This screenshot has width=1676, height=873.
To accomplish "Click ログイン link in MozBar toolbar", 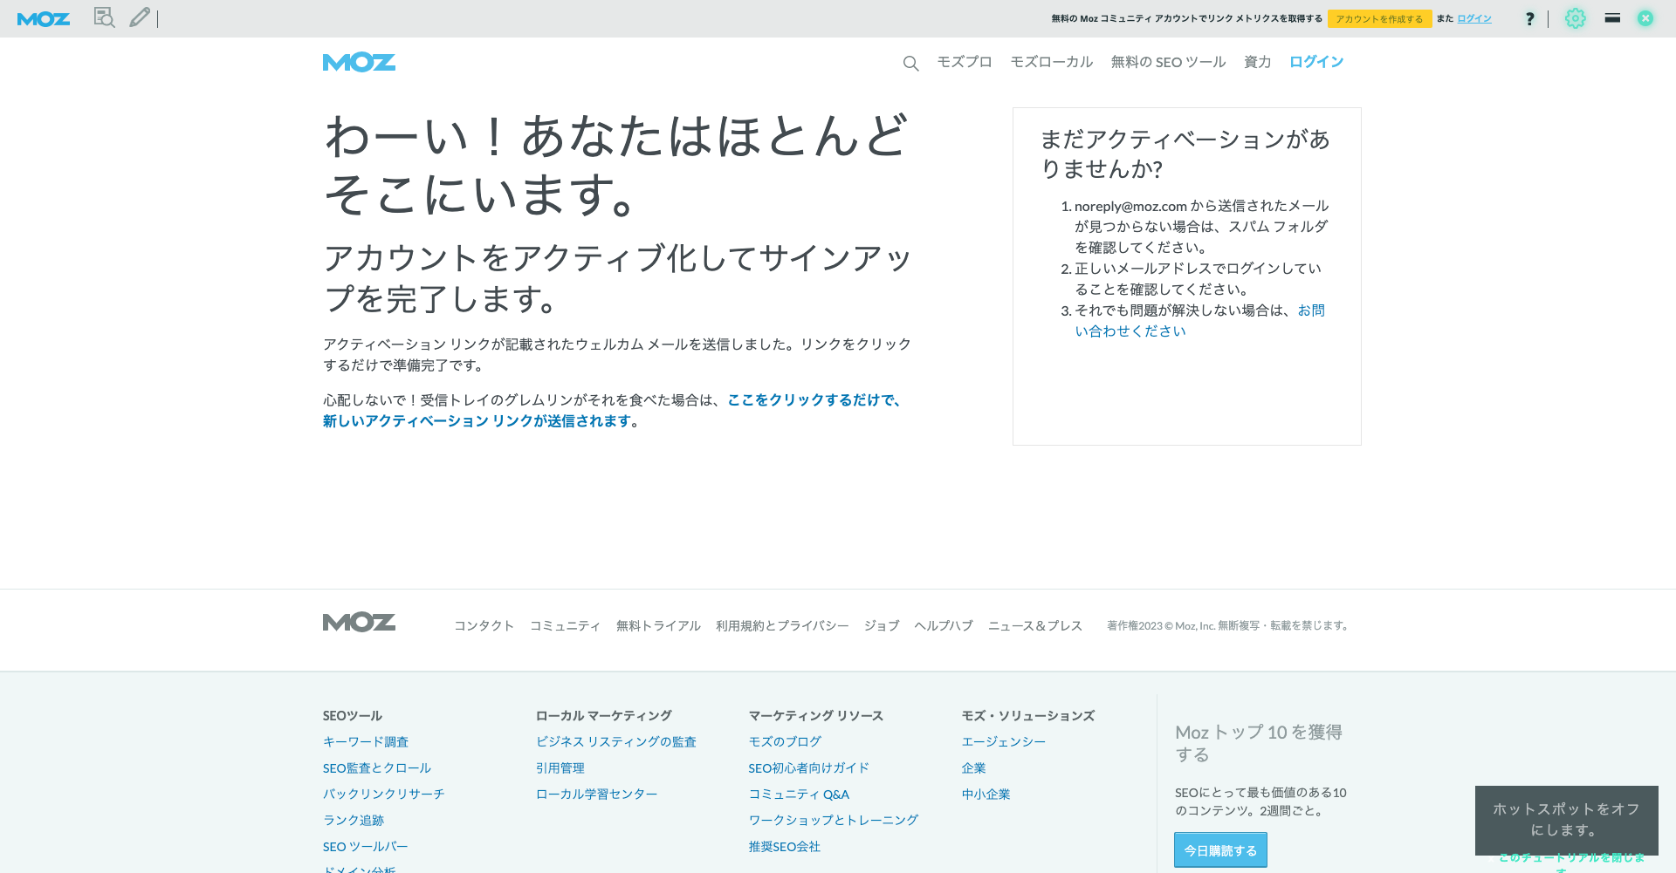I will click(1474, 18).
